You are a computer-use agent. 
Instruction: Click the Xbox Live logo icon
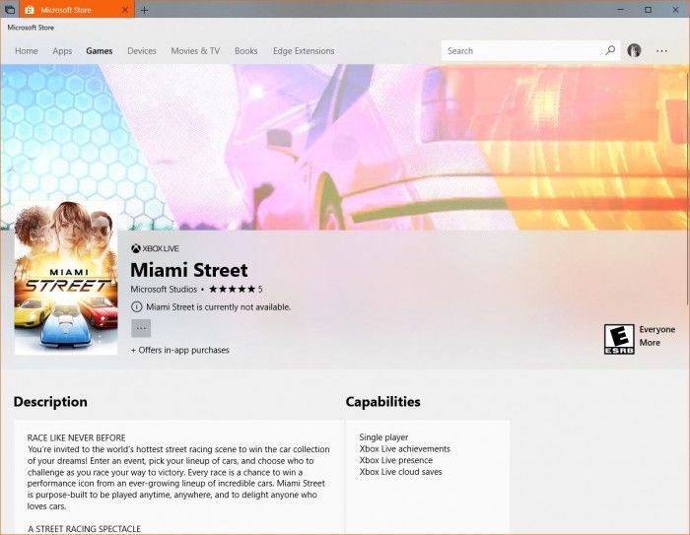[136, 249]
